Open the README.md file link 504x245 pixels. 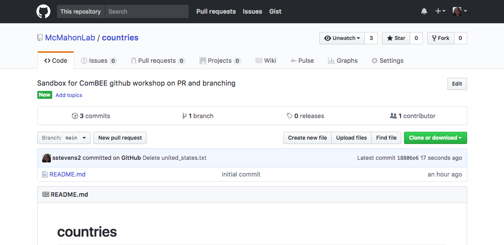click(x=67, y=174)
